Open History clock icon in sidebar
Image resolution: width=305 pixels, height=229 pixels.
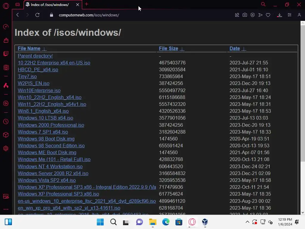pos(6,122)
